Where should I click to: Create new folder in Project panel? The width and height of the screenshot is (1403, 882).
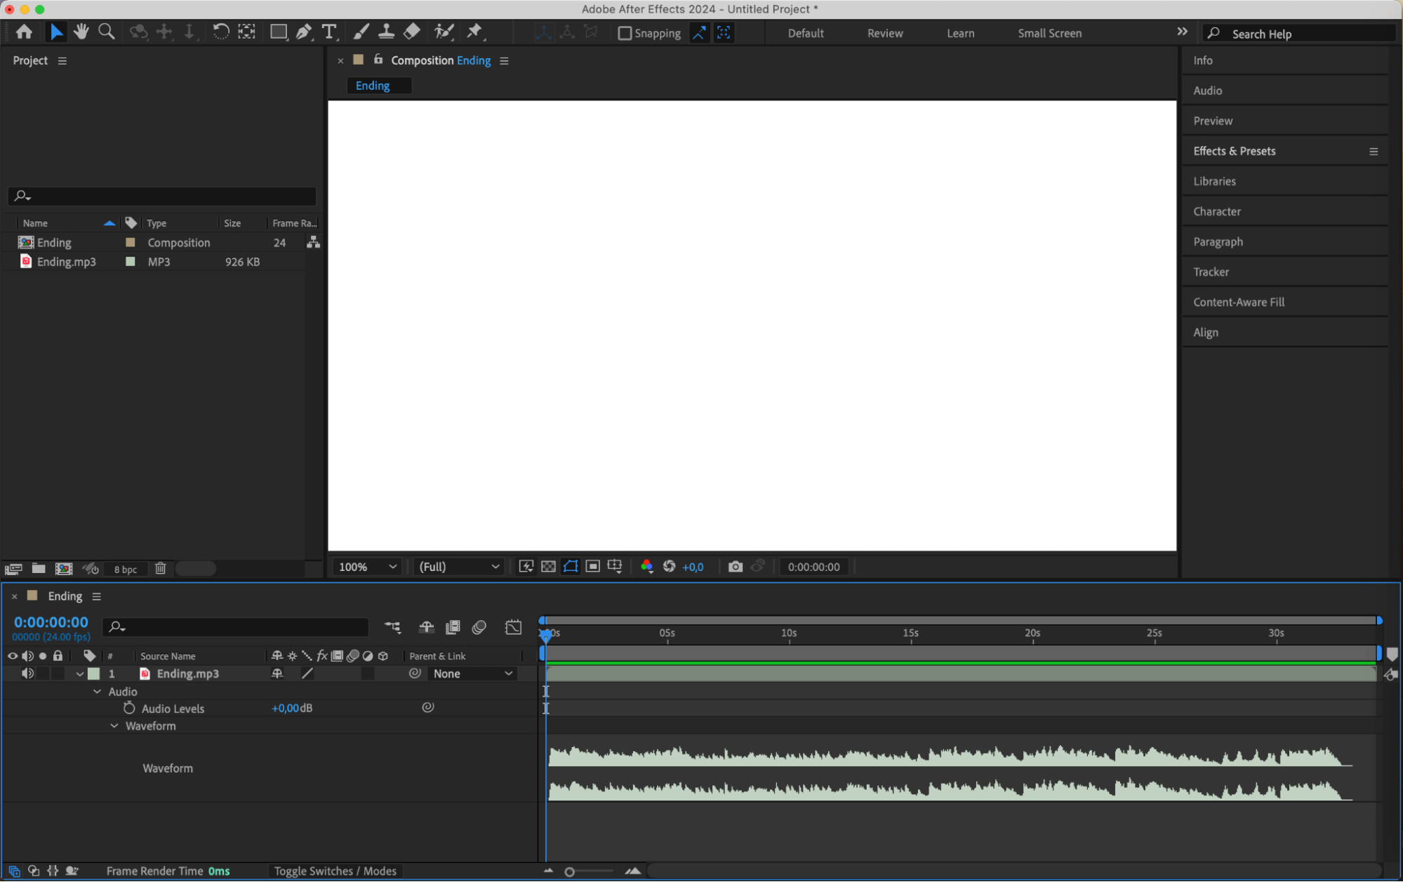tap(39, 569)
